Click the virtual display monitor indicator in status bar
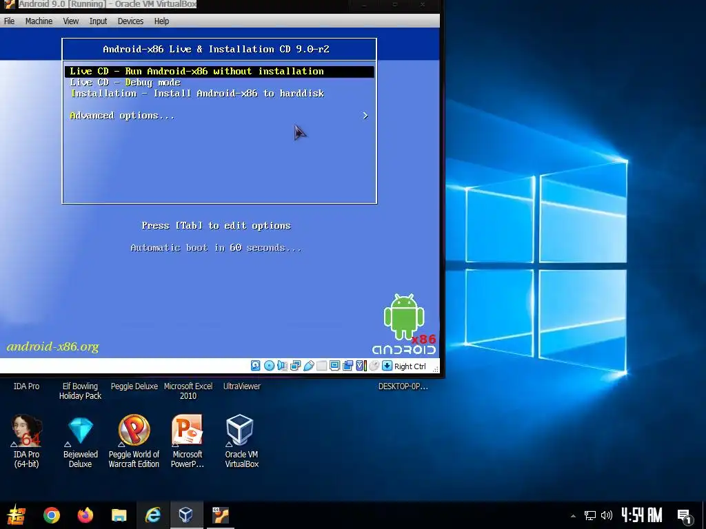This screenshot has width=706, height=529. (x=334, y=366)
